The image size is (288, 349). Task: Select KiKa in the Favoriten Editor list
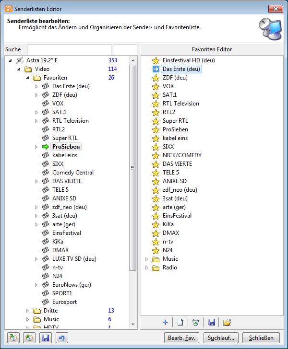[168, 224]
